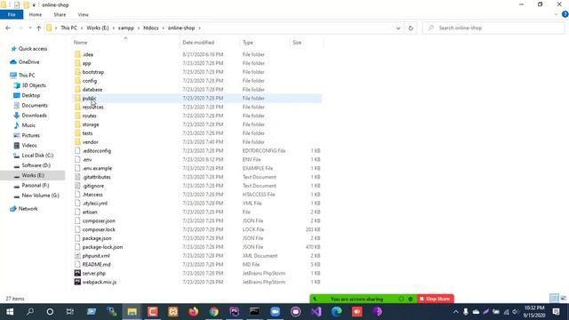This screenshot has height=320, width=569.
Task: Open the Explorer help icon
Action: [x=565, y=14]
